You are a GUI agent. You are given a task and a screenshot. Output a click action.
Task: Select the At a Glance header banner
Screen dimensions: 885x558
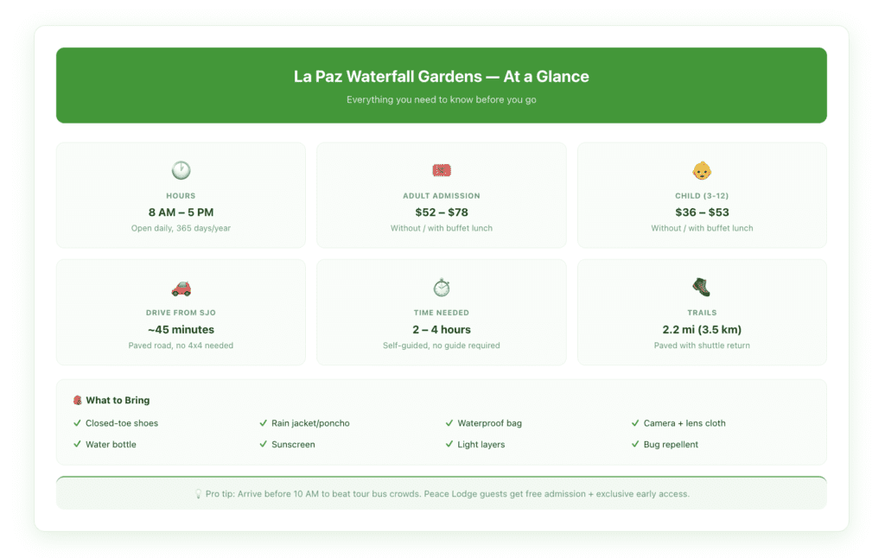point(441,85)
